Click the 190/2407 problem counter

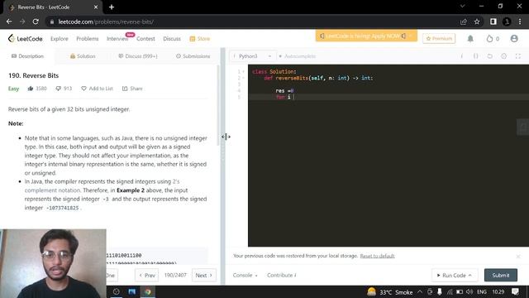coord(175,276)
